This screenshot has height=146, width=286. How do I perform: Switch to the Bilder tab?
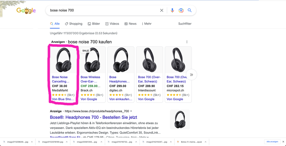click(94, 24)
